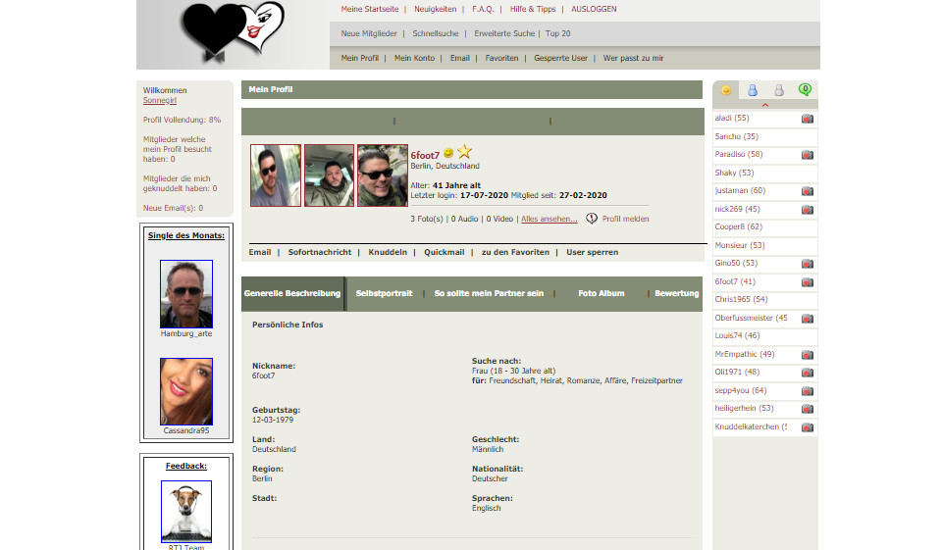Open the blue user icon tab
Viewport: 942px width, 550px height.
753,90
